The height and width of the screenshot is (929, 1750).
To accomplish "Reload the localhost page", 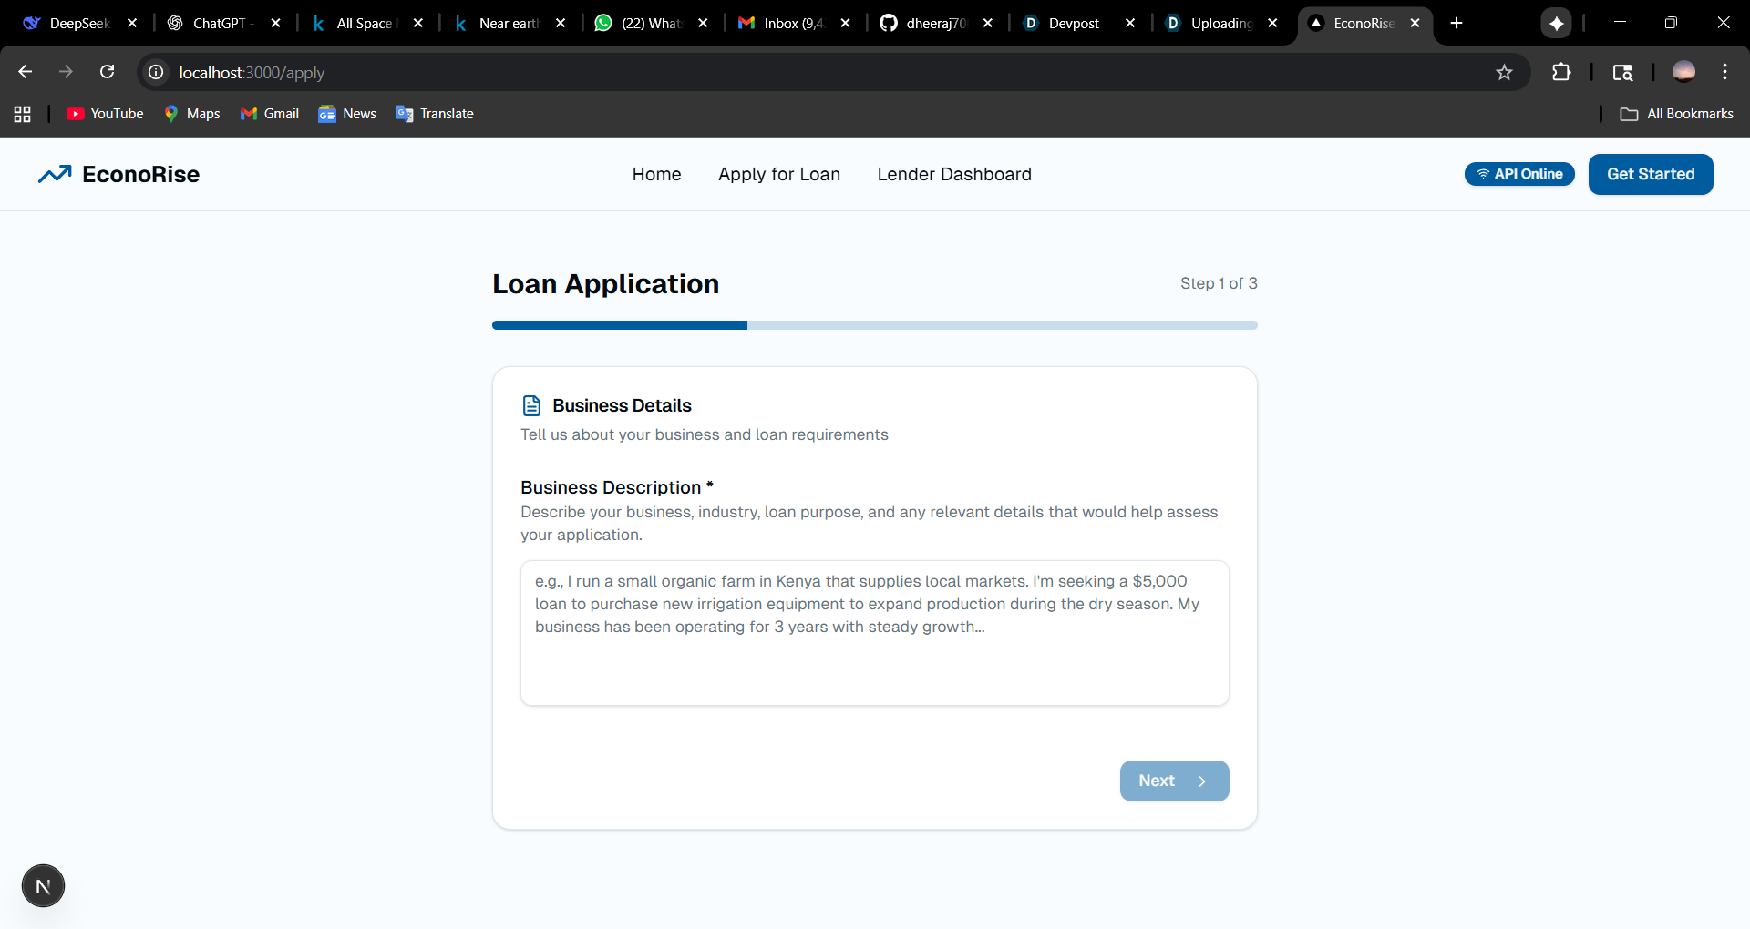I will pyautogui.click(x=107, y=72).
